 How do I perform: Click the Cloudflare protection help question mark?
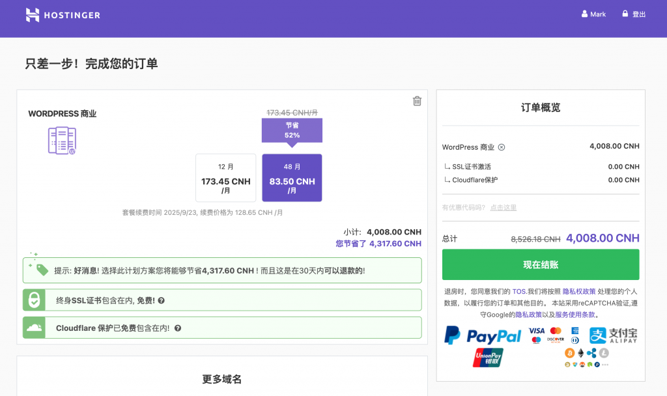[177, 328]
